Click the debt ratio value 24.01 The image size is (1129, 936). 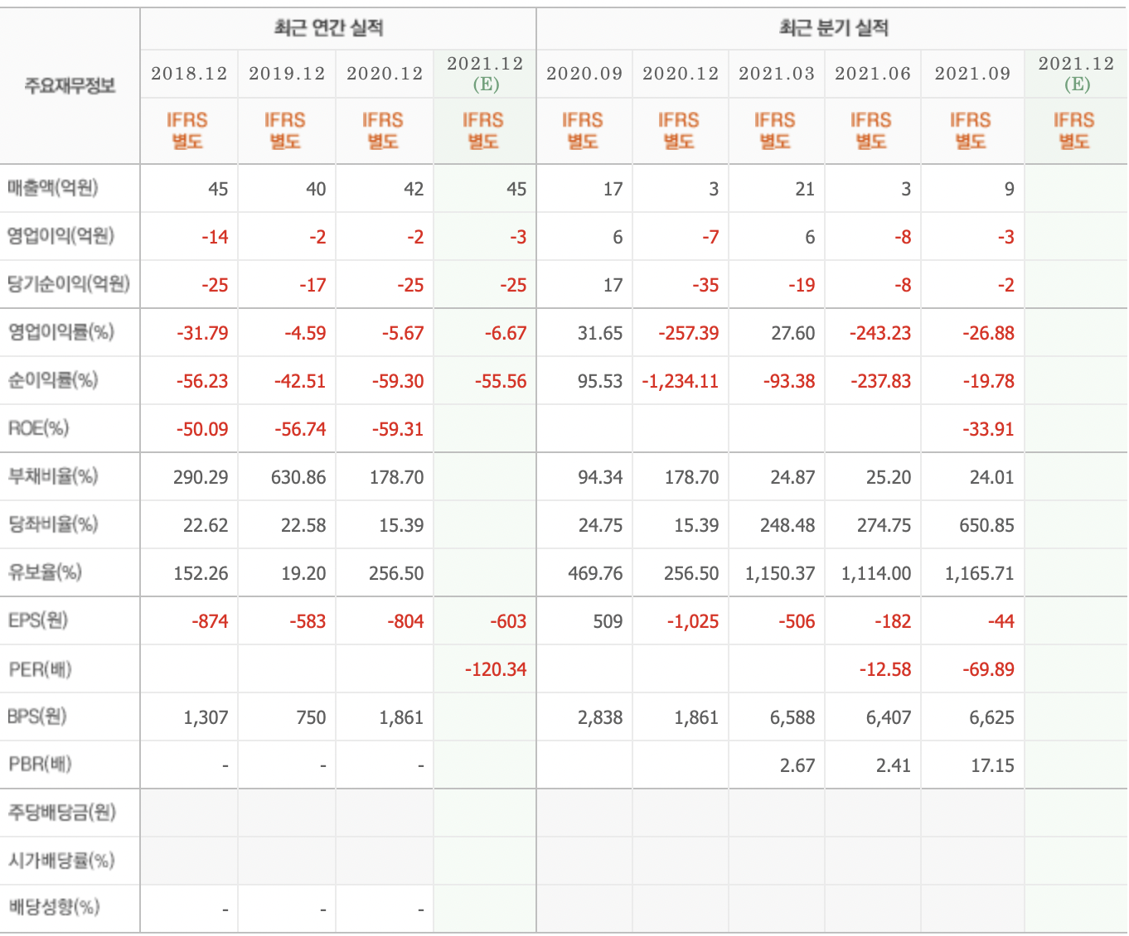coord(991,477)
